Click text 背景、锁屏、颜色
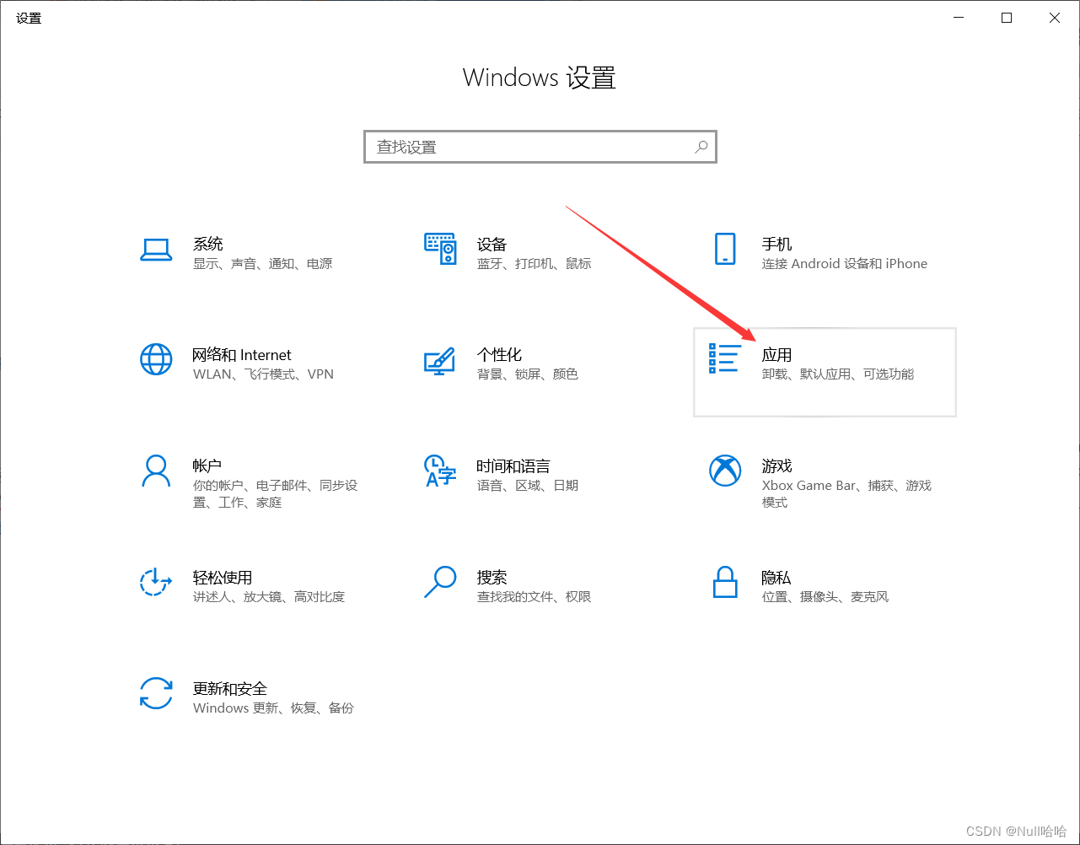This screenshot has width=1080, height=845. [528, 374]
